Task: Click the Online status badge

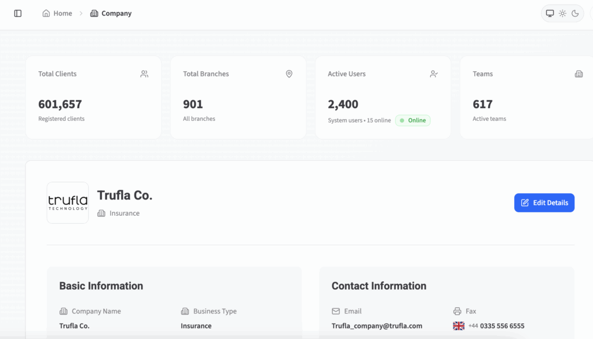Action: [413, 120]
